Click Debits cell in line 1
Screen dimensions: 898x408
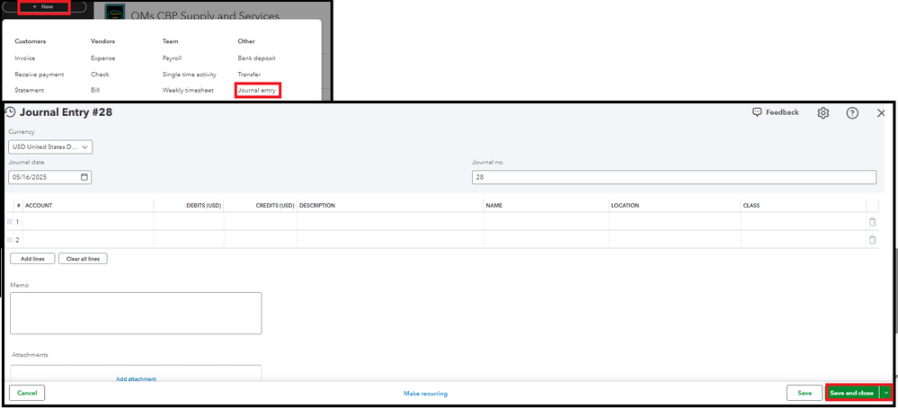(x=189, y=221)
